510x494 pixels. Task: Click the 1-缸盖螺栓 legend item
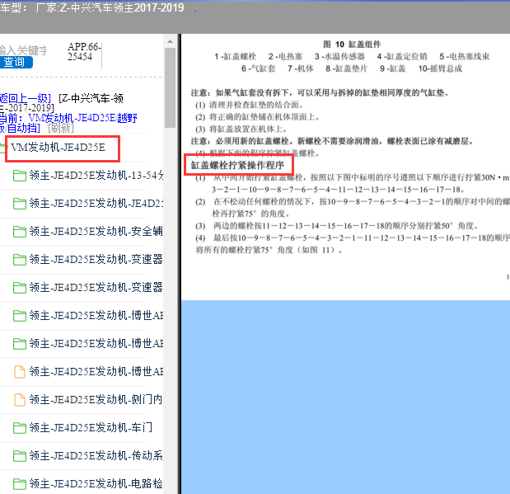(x=235, y=57)
